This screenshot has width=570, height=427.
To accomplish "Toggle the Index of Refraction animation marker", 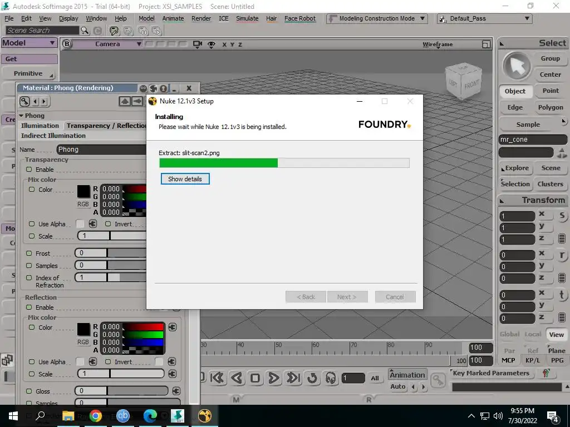I will pos(29,278).
